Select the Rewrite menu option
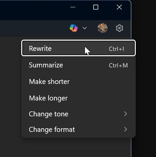 (x=78, y=48)
